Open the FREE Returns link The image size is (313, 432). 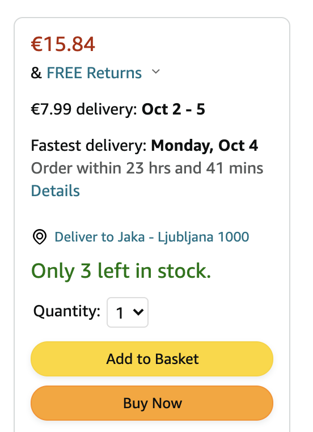click(94, 73)
